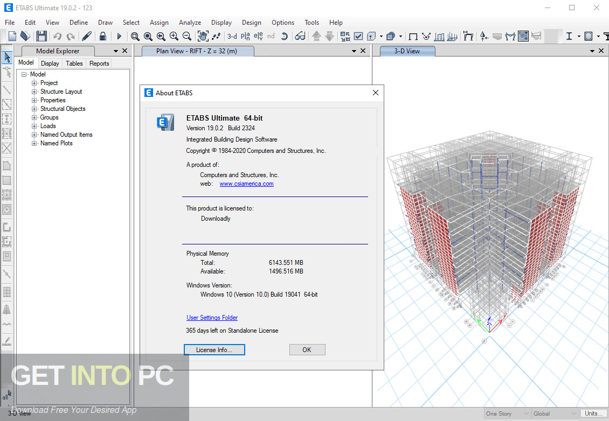Toggle the shell stress contour display icon
The width and height of the screenshot is (609, 421).
[x=523, y=36]
